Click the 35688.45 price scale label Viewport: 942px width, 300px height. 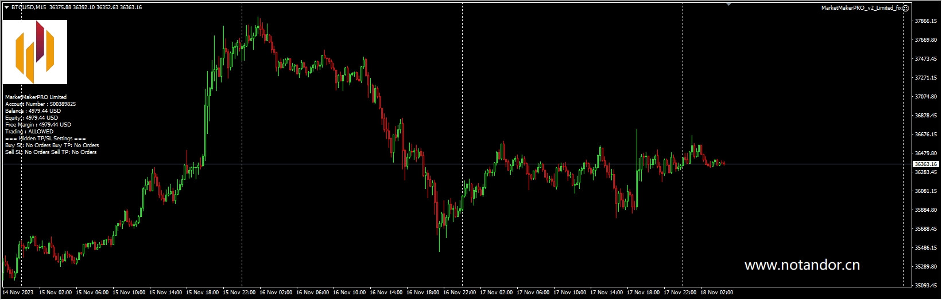pos(925,229)
